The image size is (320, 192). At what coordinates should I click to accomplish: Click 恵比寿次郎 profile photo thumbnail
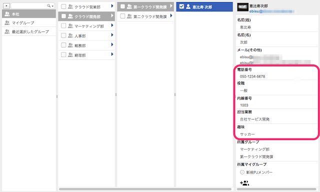click(242, 7)
